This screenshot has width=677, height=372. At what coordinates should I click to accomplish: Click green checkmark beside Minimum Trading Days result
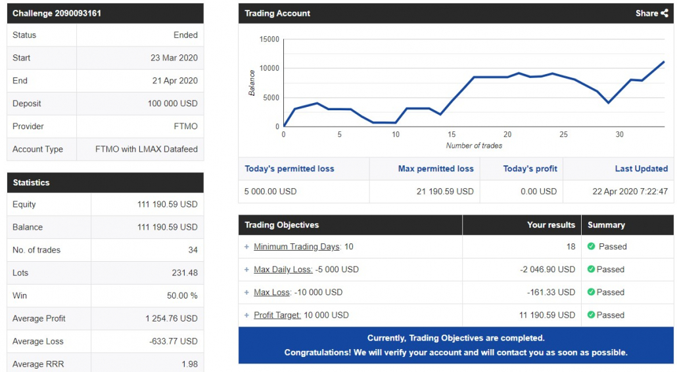tap(591, 247)
